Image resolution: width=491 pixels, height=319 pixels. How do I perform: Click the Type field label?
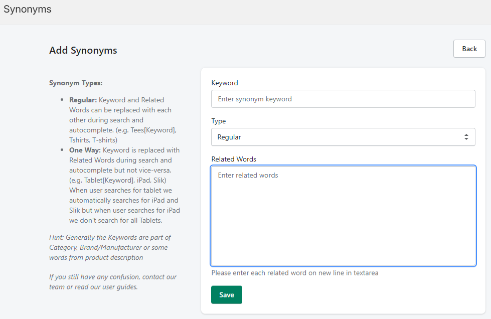pyautogui.click(x=219, y=121)
